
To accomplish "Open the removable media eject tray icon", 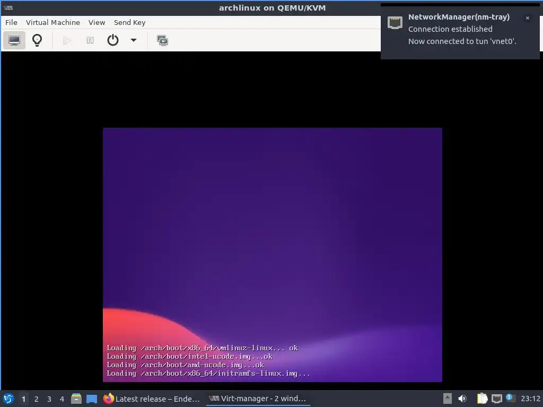I will [448, 399].
